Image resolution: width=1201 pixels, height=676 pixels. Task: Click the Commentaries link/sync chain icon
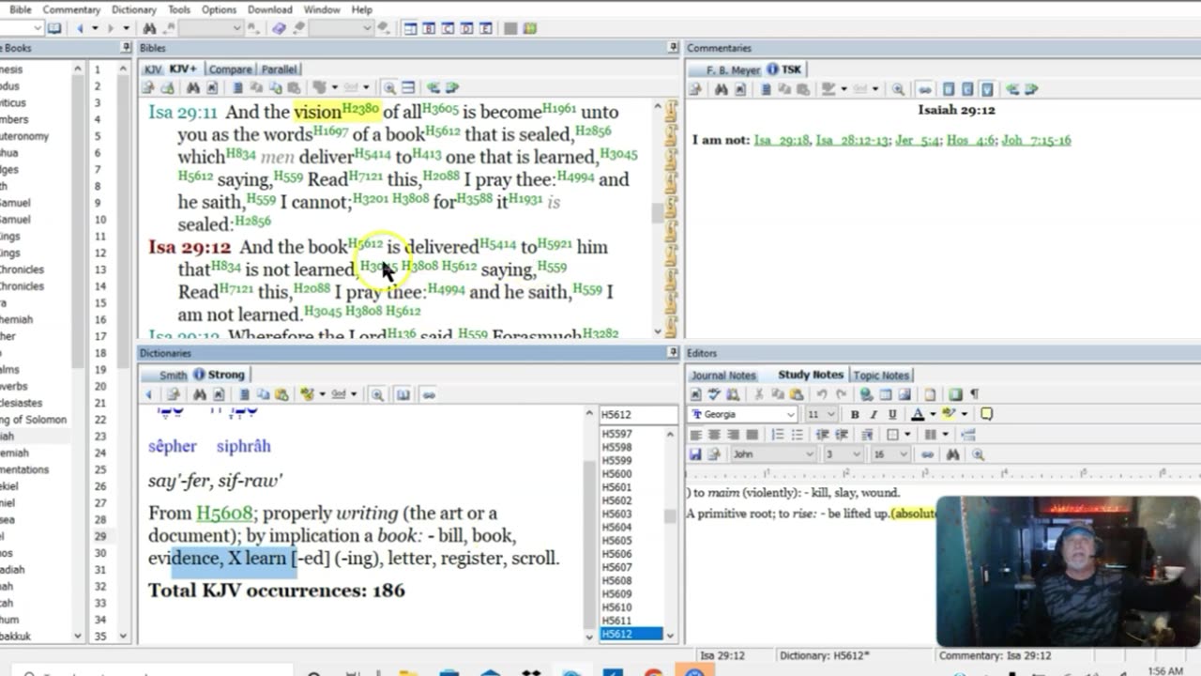point(924,89)
